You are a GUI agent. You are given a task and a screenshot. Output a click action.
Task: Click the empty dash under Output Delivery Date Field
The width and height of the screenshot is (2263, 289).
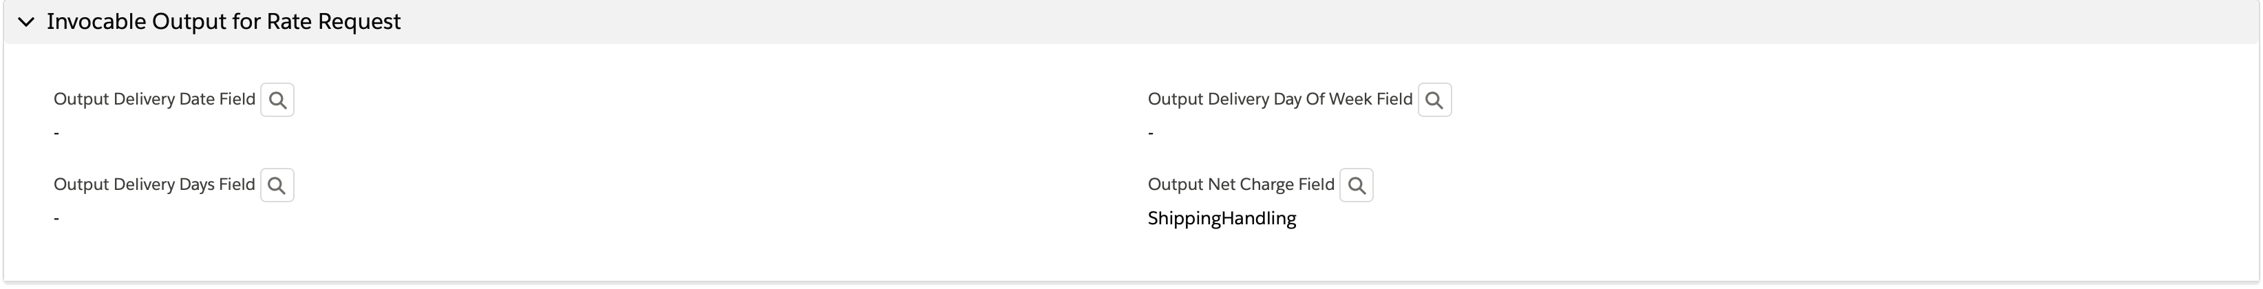click(56, 133)
